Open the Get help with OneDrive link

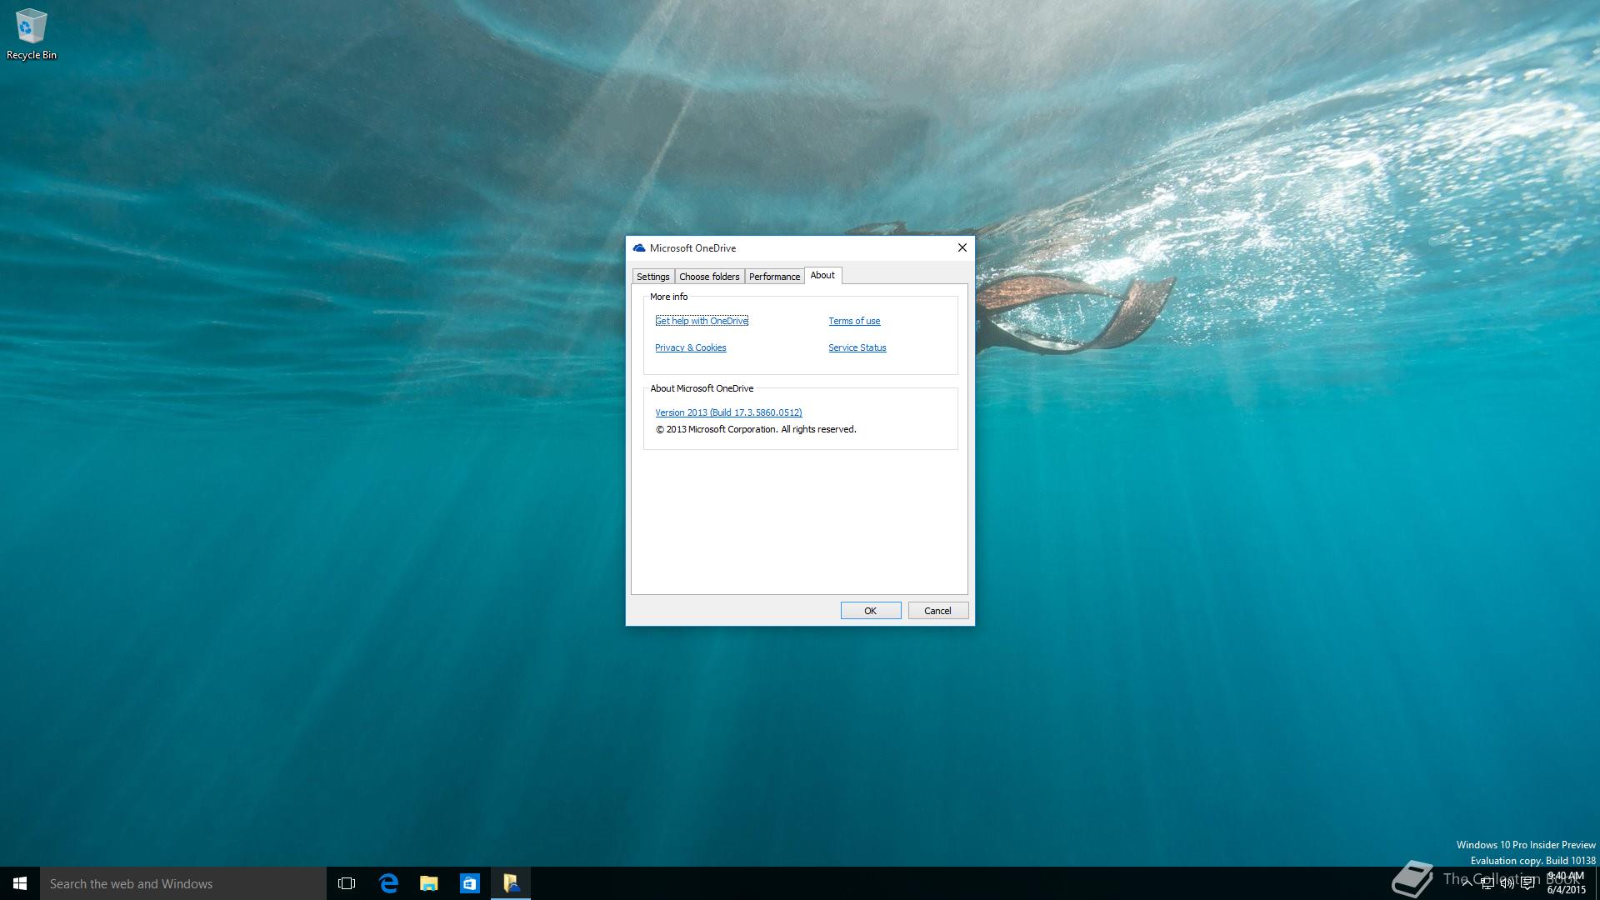(702, 321)
